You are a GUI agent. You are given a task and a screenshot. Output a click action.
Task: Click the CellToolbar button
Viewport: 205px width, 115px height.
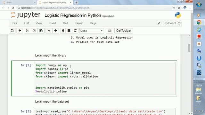124,31
